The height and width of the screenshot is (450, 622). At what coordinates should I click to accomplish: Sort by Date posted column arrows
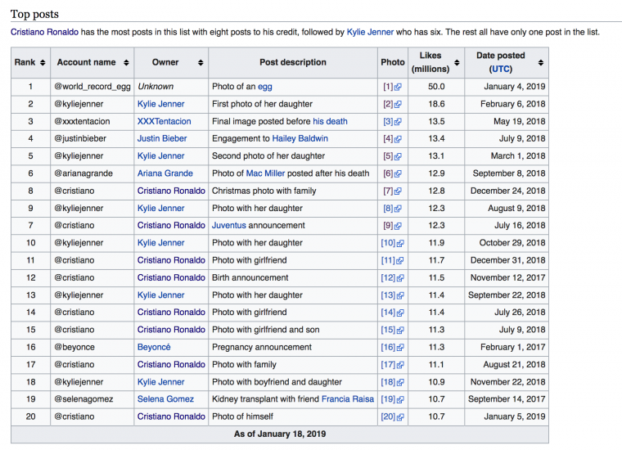click(541, 63)
